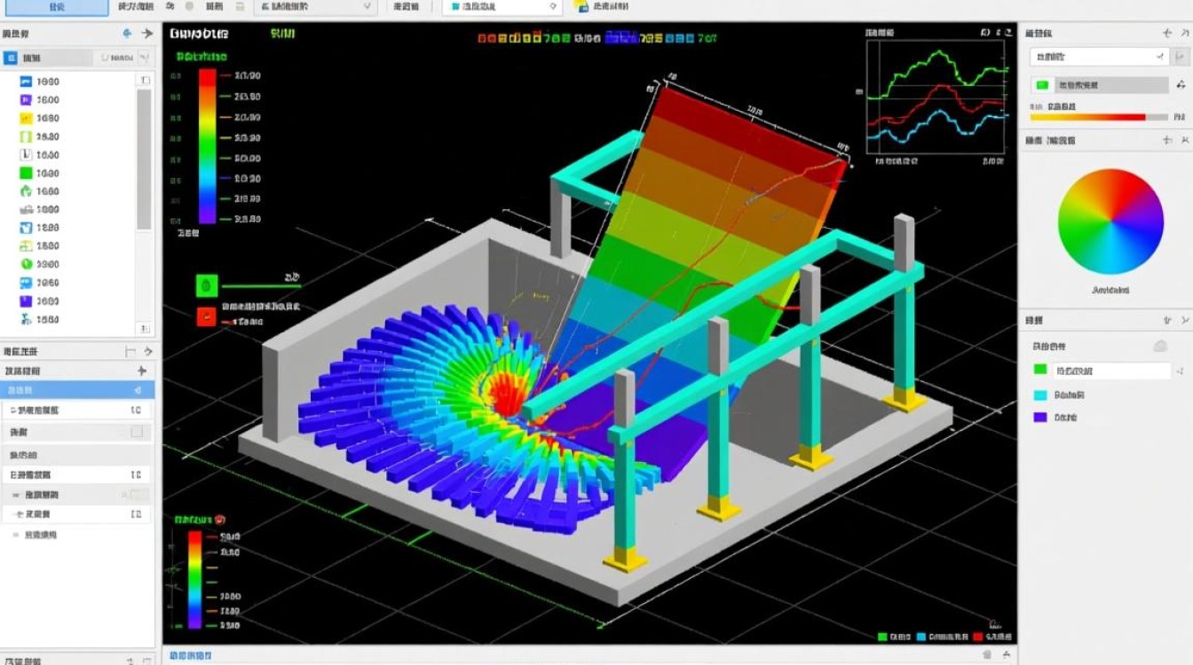Click the cyan swatch in the right panel legend
The height and width of the screenshot is (665, 1193).
tap(1040, 395)
